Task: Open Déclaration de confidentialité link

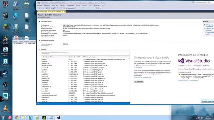Action: click(x=142, y=78)
